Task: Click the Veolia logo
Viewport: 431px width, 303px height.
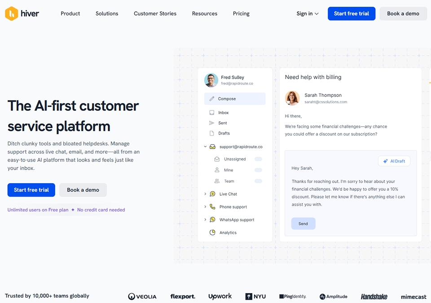Action: (142, 296)
